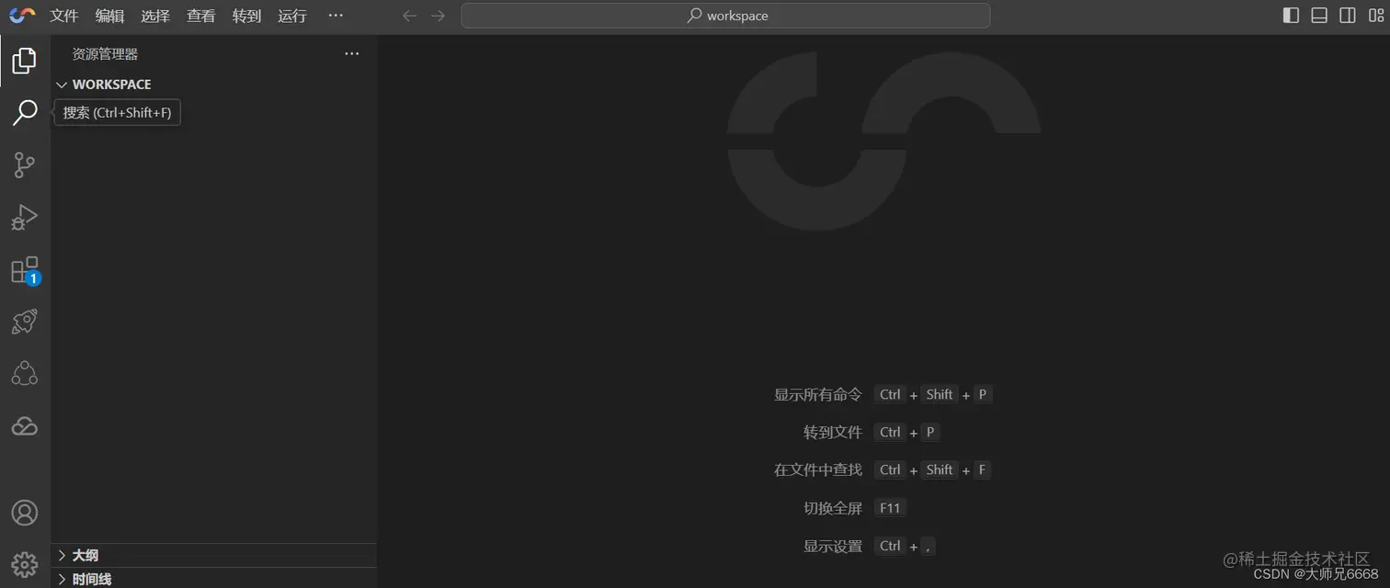Click the forward navigation arrow
Image resolution: width=1390 pixels, height=588 pixels.
point(437,16)
